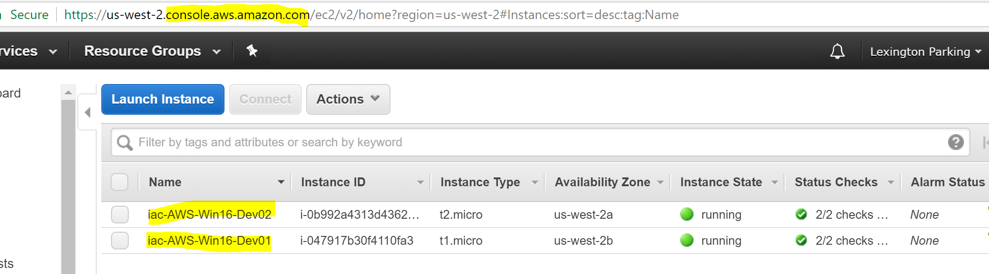
Task: Open the Actions dropdown
Action: pos(348,99)
